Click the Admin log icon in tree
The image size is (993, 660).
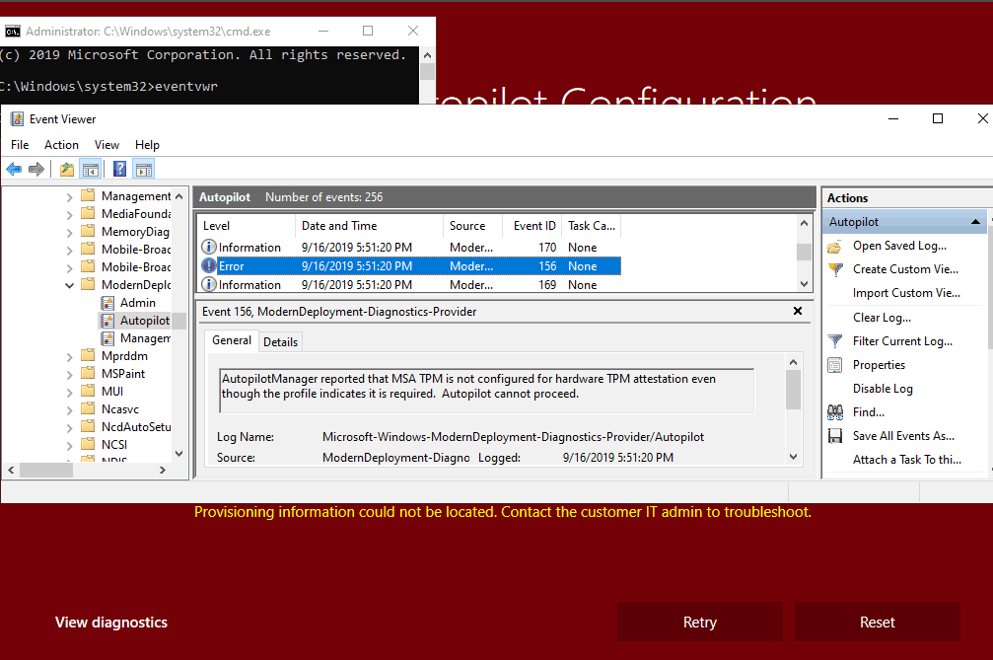click(108, 303)
